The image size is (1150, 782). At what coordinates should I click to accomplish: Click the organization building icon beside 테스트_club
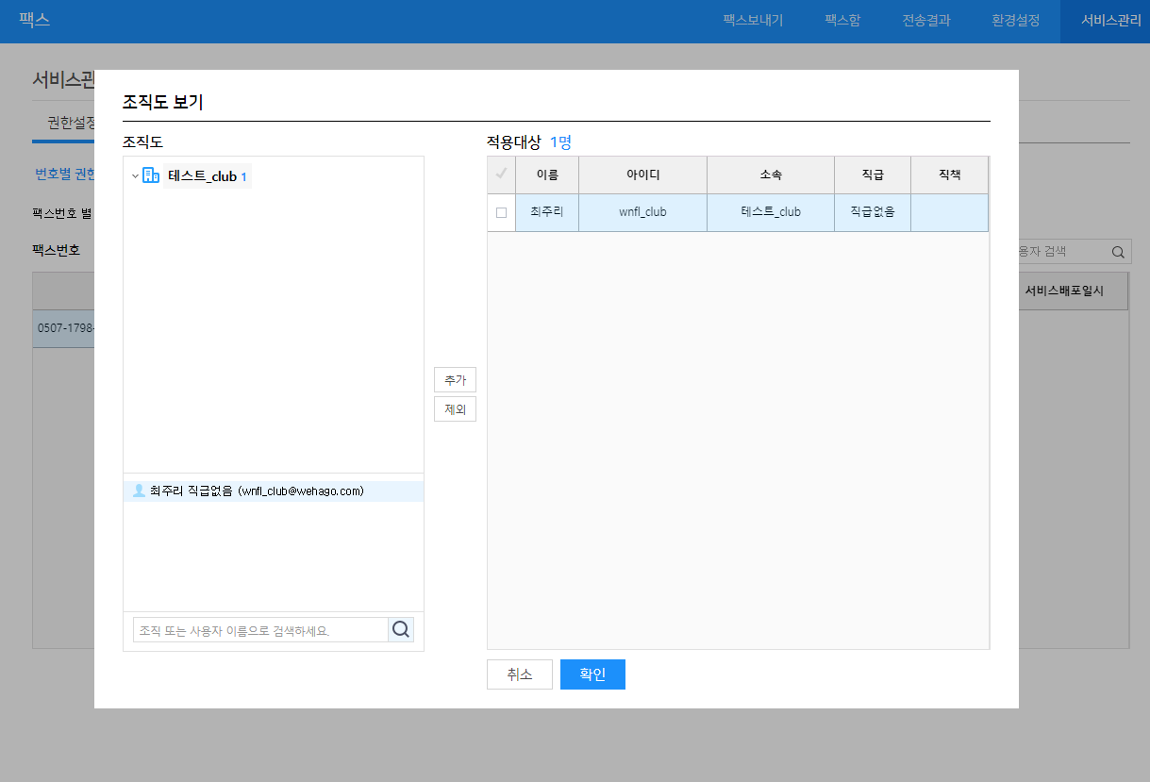pos(150,175)
